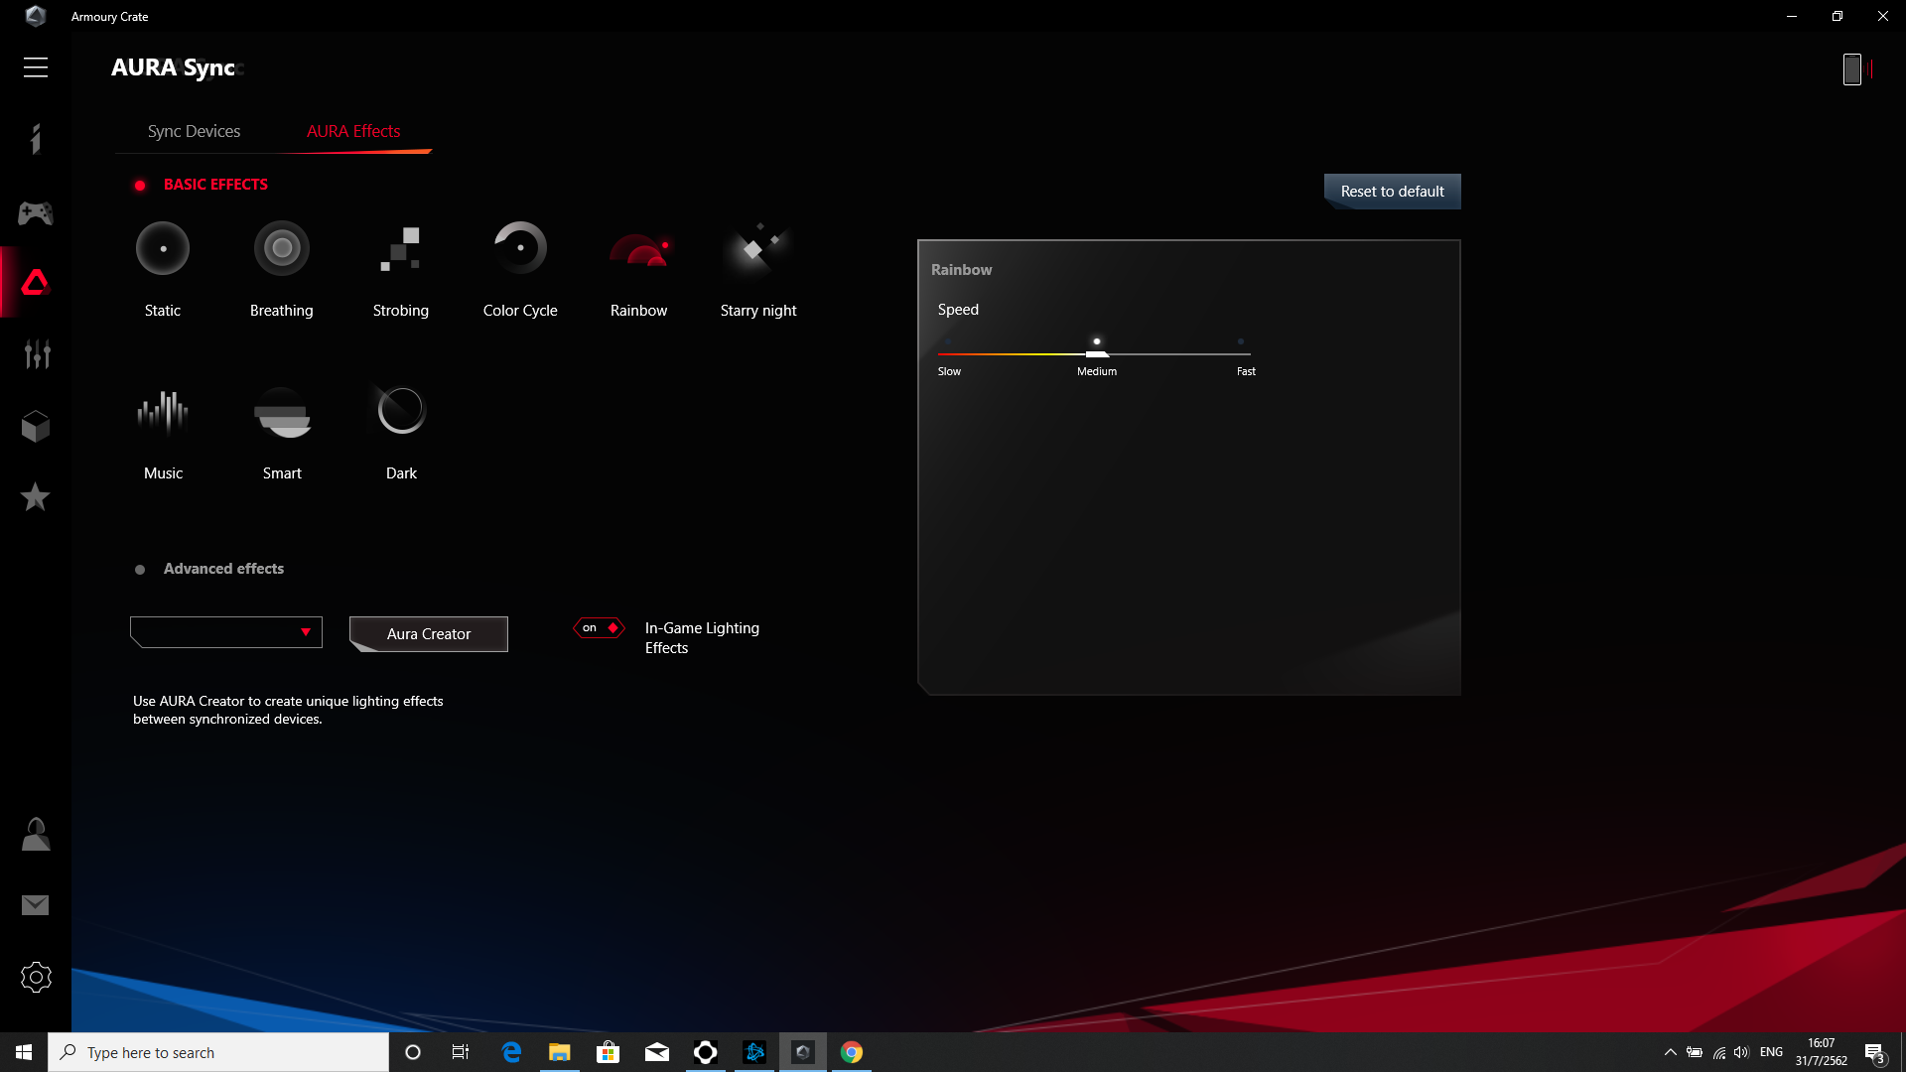The width and height of the screenshot is (1906, 1072).
Task: Open Mail app from taskbar
Action: [657, 1052]
